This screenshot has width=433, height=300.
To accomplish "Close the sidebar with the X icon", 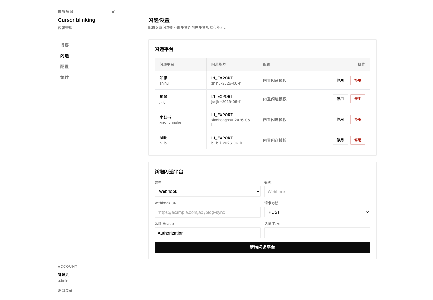I will point(113,12).
